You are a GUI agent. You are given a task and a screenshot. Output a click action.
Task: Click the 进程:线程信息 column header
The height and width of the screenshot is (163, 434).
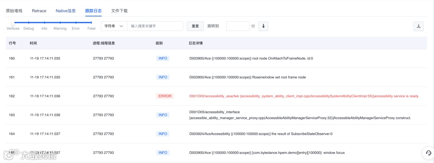[x=104, y=43]
